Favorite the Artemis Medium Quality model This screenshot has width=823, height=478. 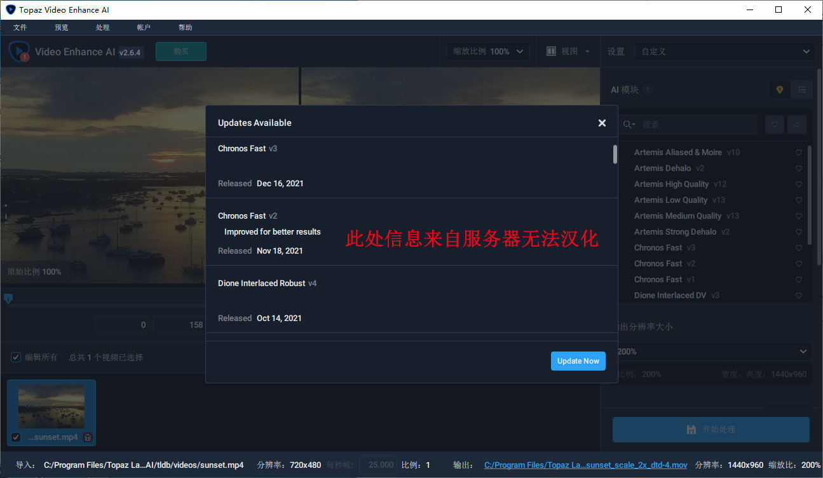click(799, 216)
